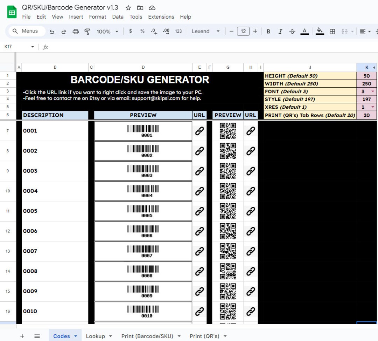Open the XRES value dropdown
378x341 pixels.
point(373,107)
